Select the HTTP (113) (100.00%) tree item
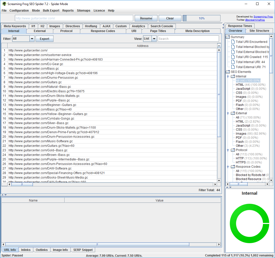 (x=251, y=158)
